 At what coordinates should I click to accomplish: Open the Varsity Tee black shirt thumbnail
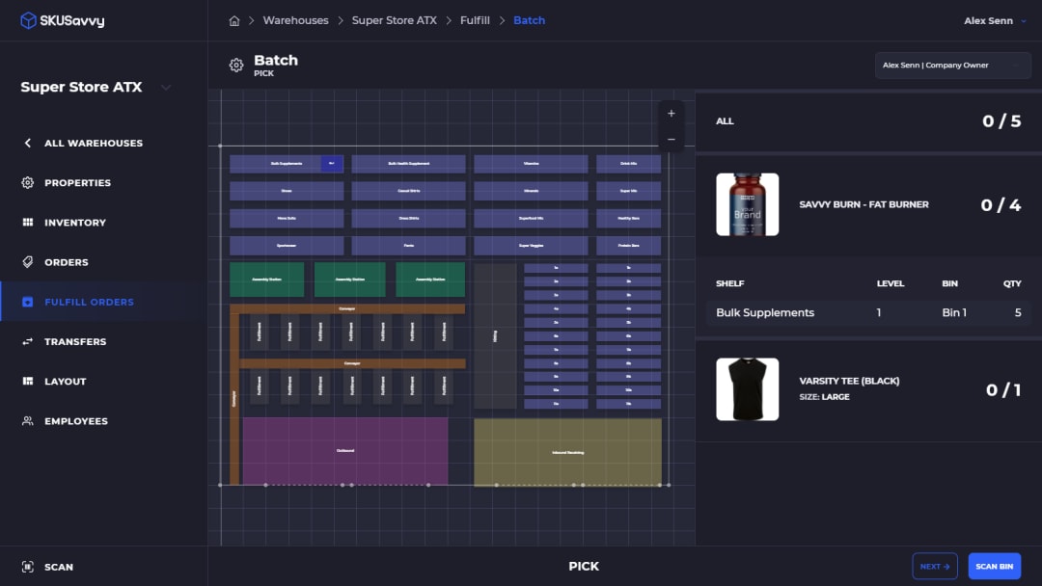click(x=747, y=388)
